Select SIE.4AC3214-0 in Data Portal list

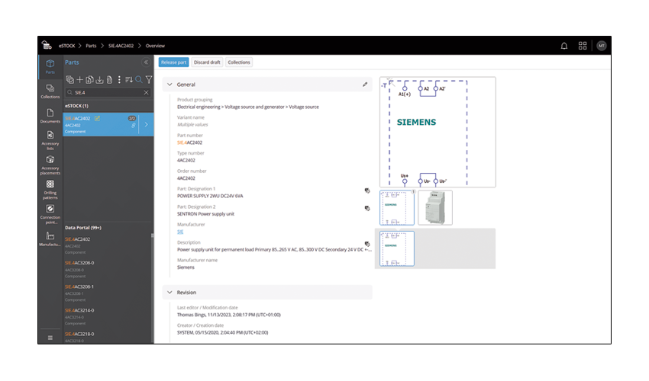(107, 316)
